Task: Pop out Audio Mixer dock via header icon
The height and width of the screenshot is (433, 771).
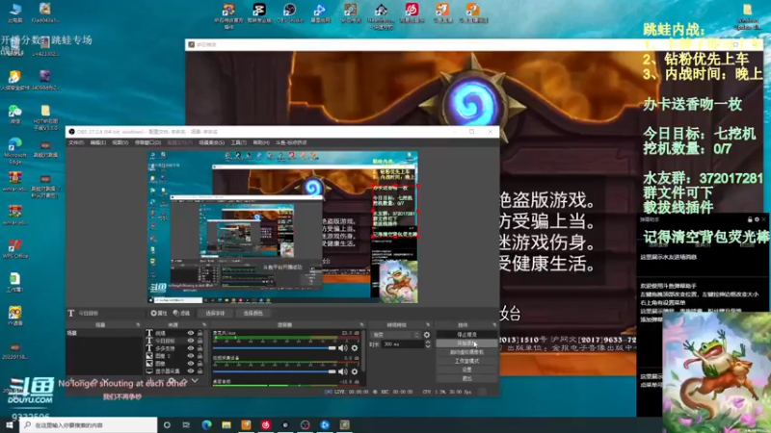Action: [362, 325]
